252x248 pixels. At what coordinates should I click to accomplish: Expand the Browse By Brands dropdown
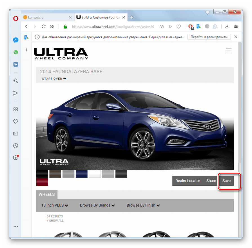97,205
